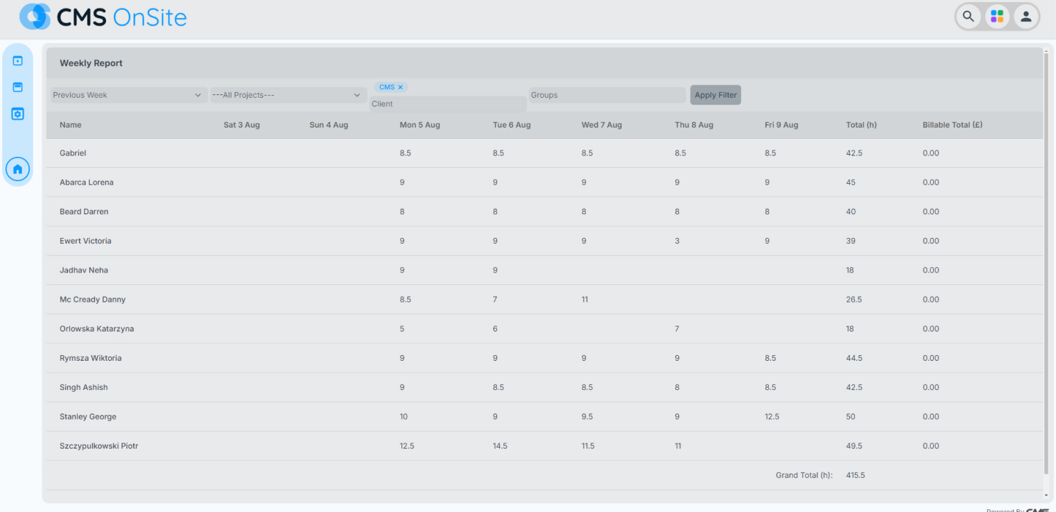Click the CMS OnSite logo
This screenshot has width=1056, height=512.
tap(103, 17)
